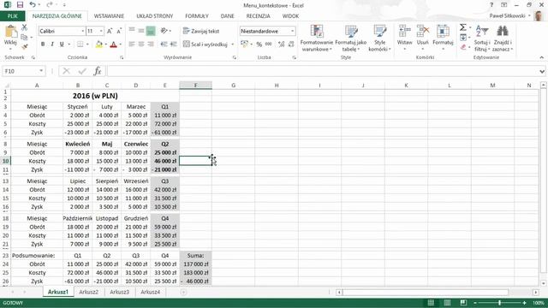Click the Decrease Font Size icon
The width and height of the screenshot is (548, 308).
(x=119, y=31)
